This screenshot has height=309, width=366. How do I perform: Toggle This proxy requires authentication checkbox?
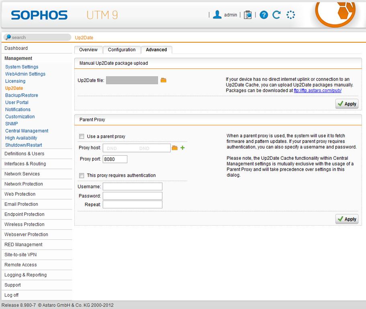[82, 175]
